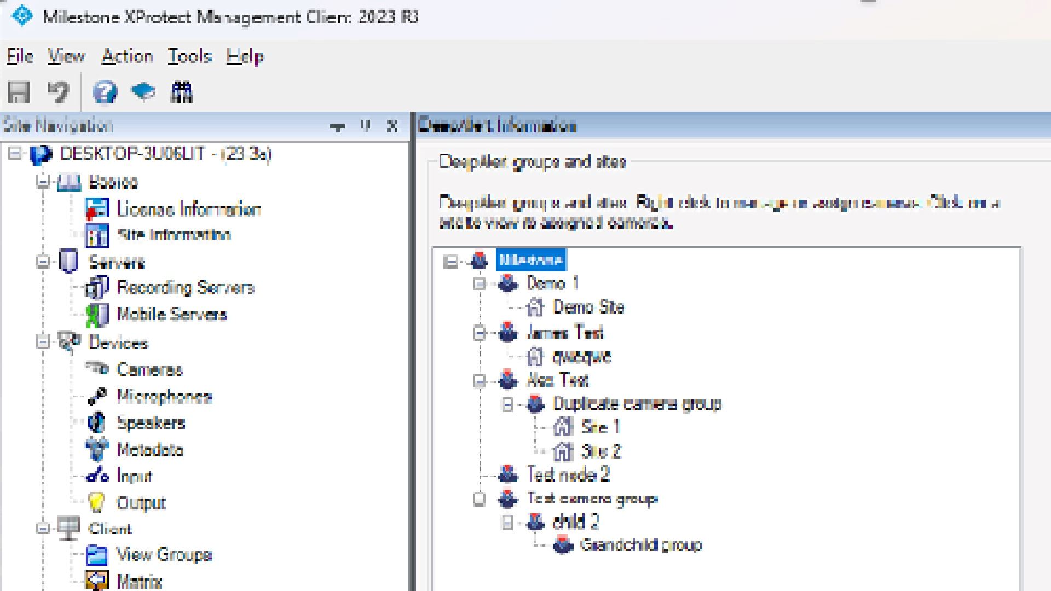
Task: Select Site 2 in tree
Action: [x=601, y=451]
